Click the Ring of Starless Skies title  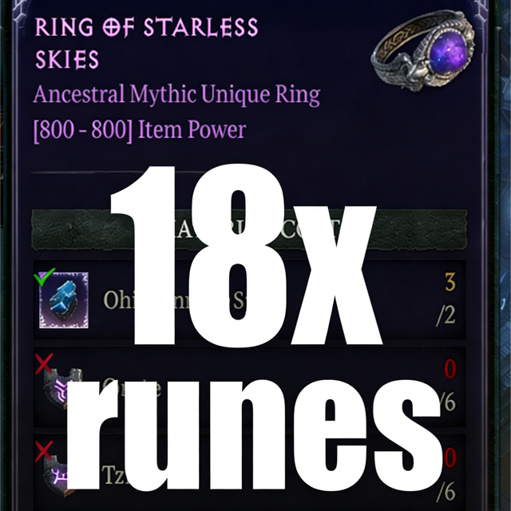click(x=146, y=43)
